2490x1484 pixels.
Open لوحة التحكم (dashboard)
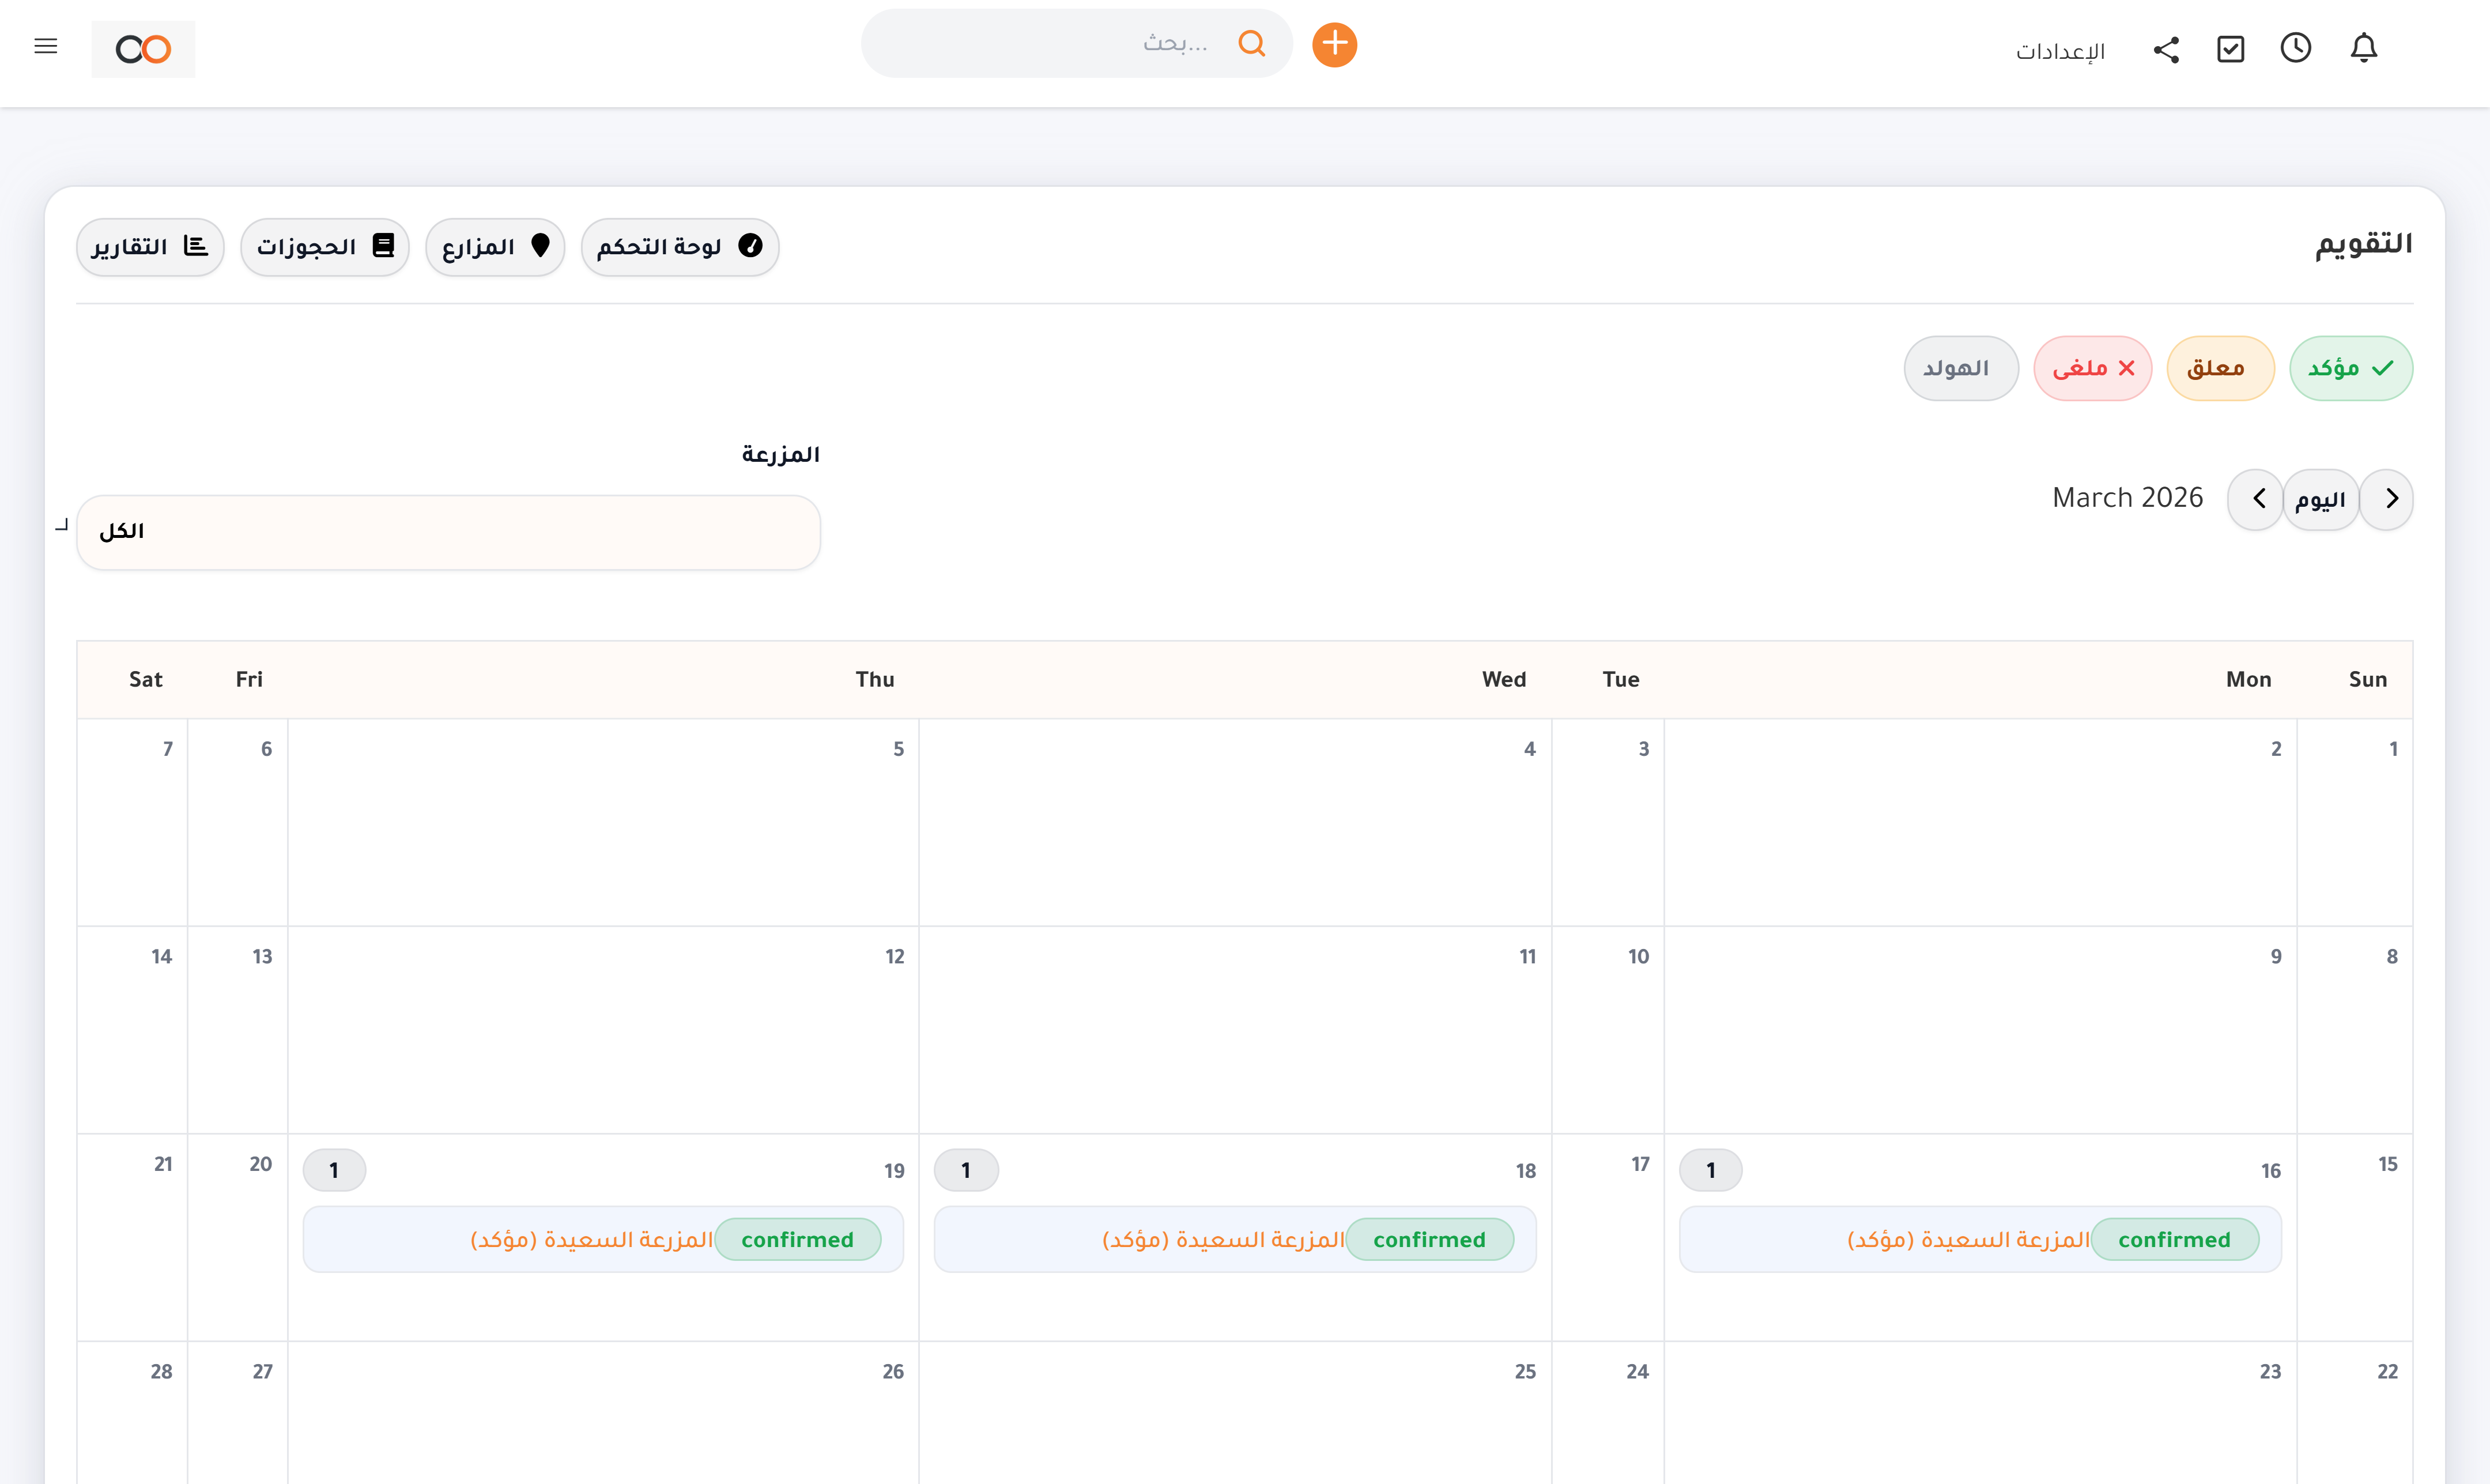[680, 246]
